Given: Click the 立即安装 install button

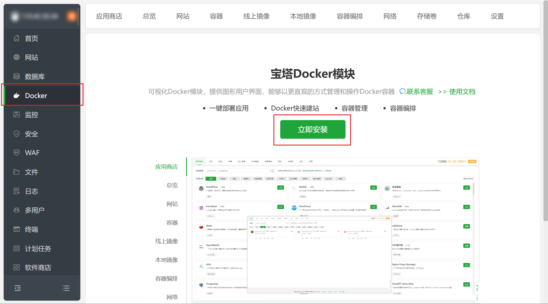Looking at the screenshot, I should pos(312,129).
